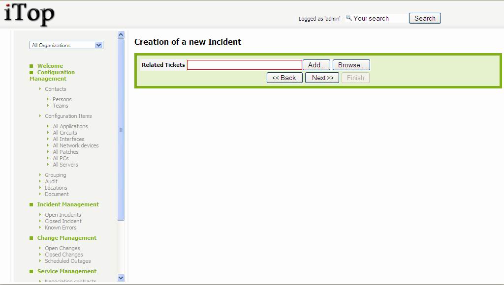Image resolution: width=504 pixels, height=285 pixels.
Task: Go back with the << Back button
Action: (284, 78)
